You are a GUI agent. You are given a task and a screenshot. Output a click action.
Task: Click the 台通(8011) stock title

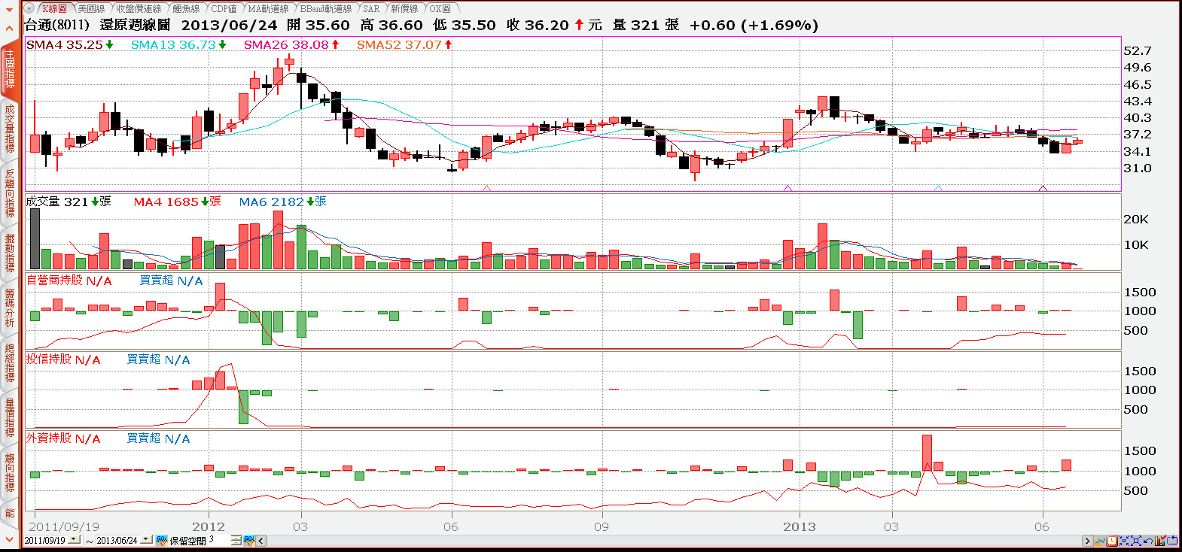coord(57,25)
